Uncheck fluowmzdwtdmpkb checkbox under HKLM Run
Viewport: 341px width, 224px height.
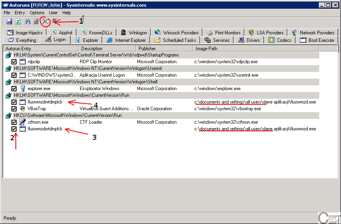click(14, 102)
